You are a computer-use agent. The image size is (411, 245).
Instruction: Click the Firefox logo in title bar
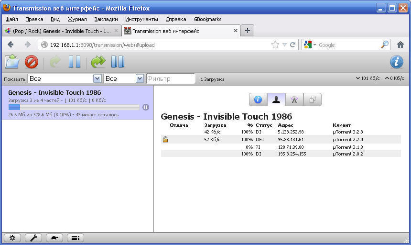click(x=7, y=8)
